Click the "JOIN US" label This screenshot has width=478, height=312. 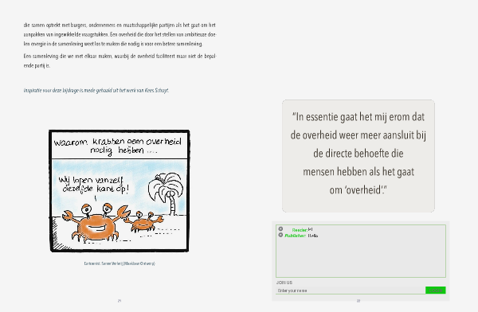pos(284,283)
